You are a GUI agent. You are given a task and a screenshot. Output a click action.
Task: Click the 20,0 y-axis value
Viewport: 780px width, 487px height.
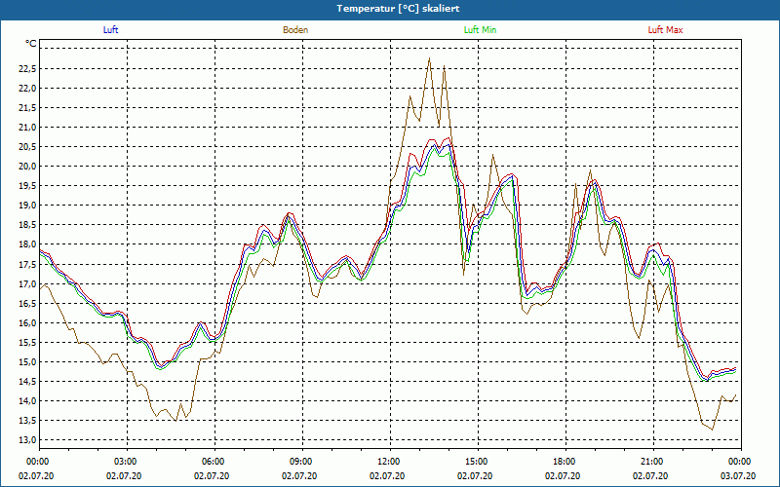(x=27, y=166)
